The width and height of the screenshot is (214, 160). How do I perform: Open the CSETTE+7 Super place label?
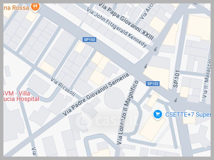pyautogui.click(x=188, y=115)
